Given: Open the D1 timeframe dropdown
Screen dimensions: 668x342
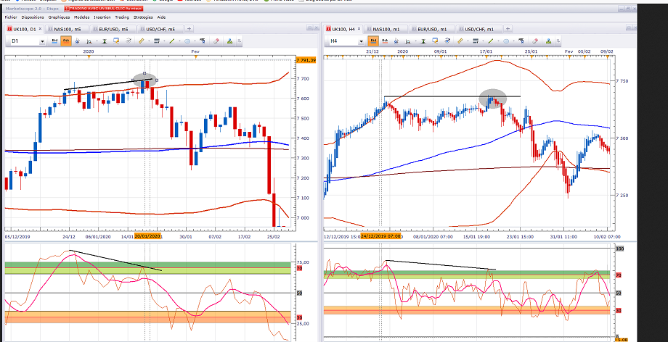Looking at the screenshot, I should 42,41.
